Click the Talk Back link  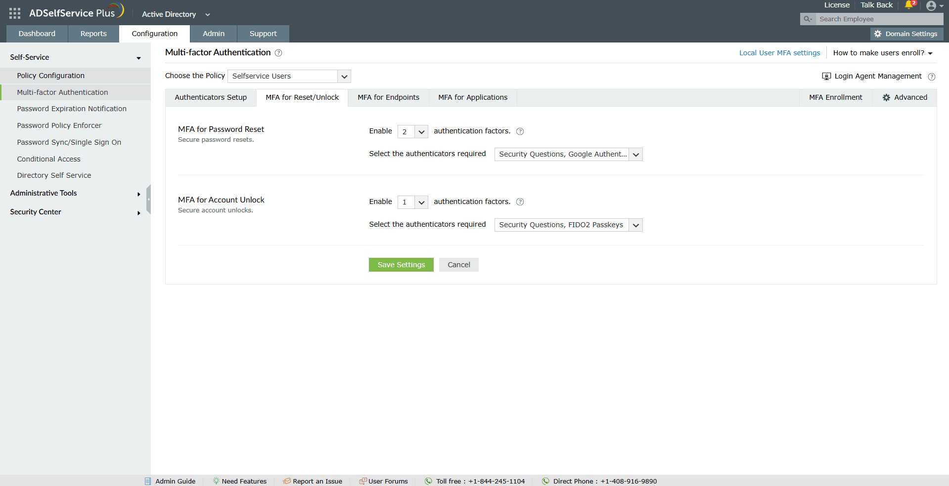[876, 5]
